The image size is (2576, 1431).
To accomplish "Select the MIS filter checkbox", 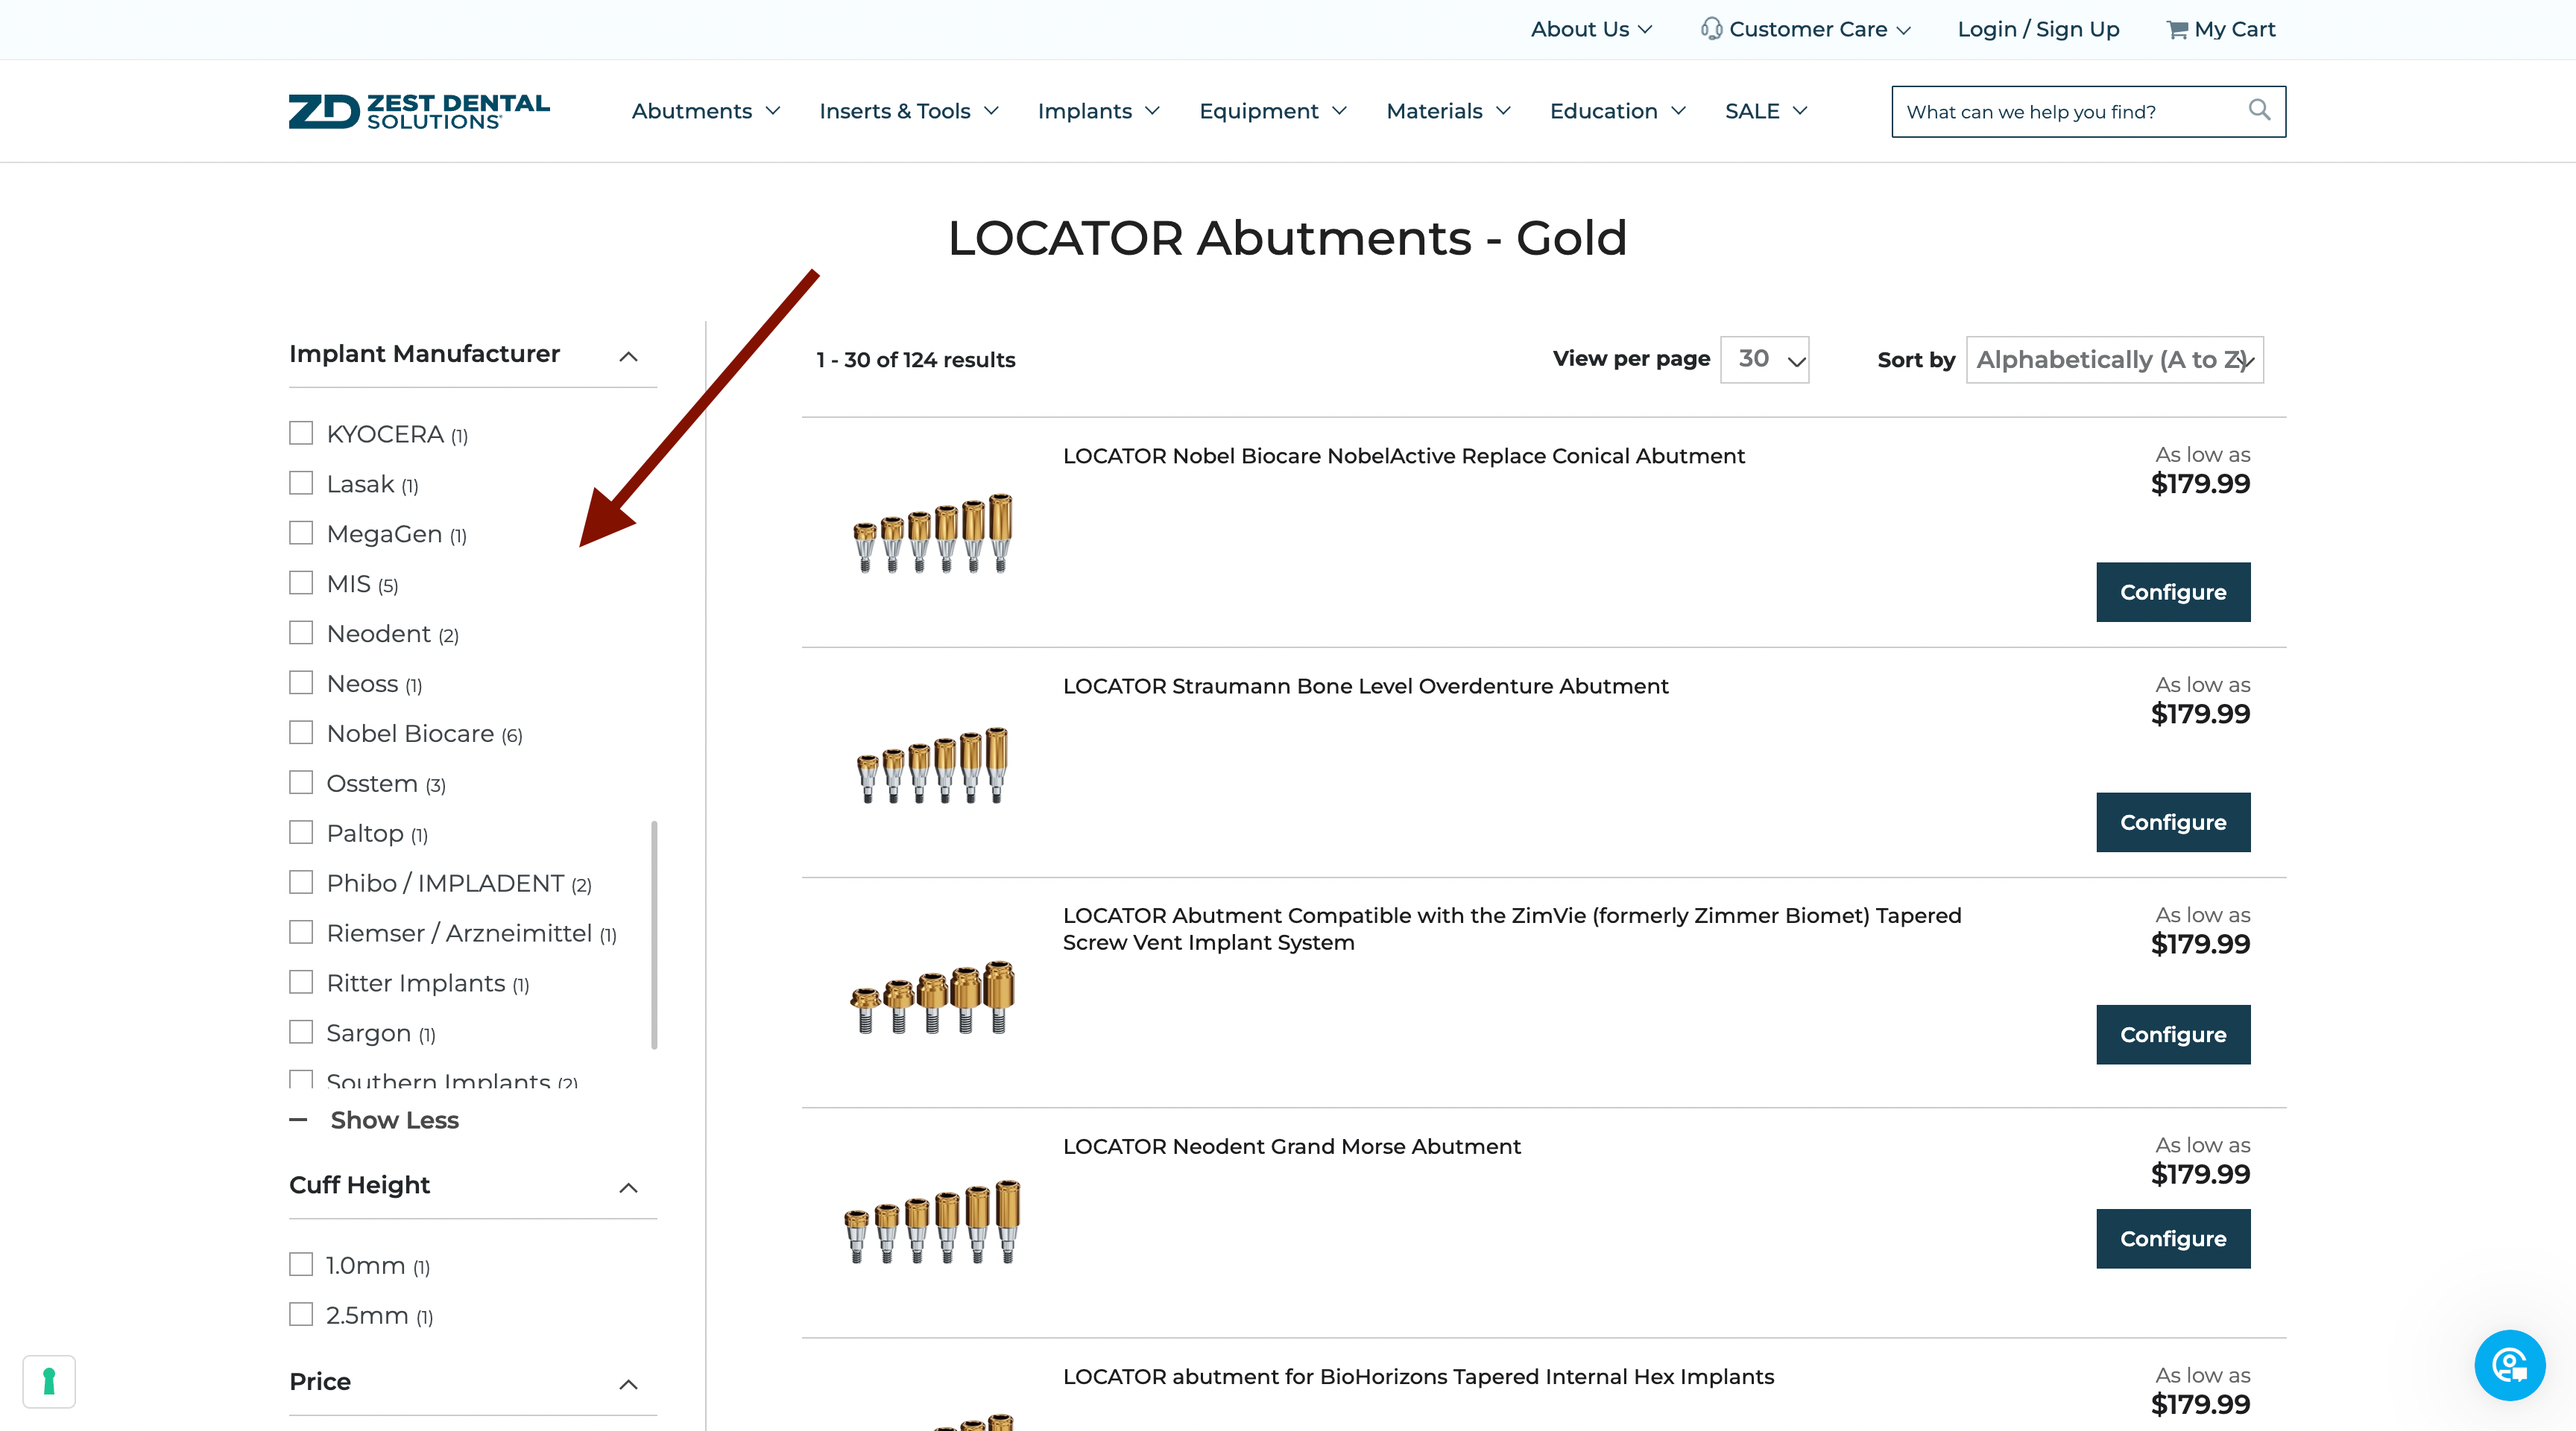I will (301, 583).
